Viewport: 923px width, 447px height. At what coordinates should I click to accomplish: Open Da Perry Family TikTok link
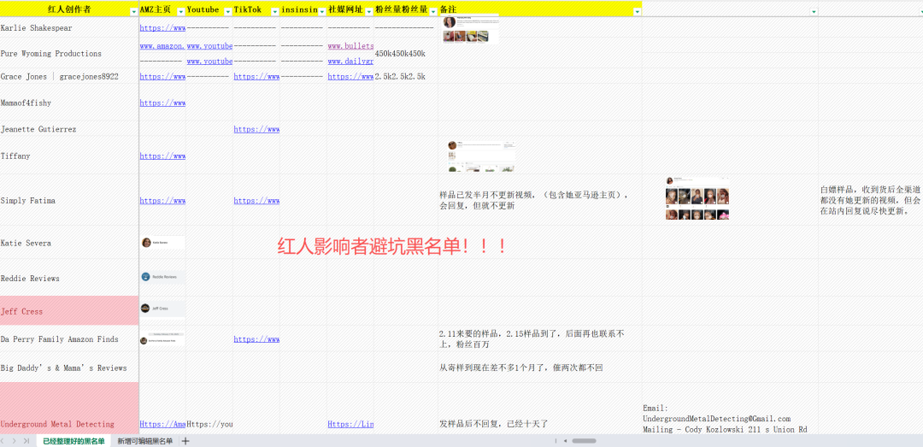click(x=256, y=340)
